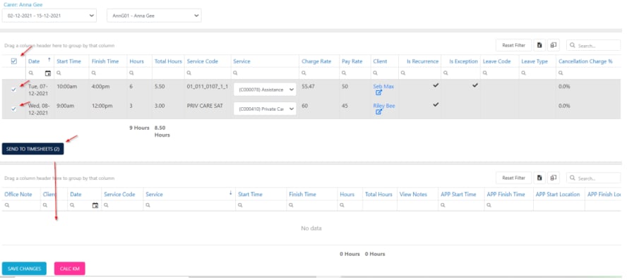Click search icon in upper Finish Time filter
The height and width of the screenshot is (280, 627).
[x=94, y=73]
